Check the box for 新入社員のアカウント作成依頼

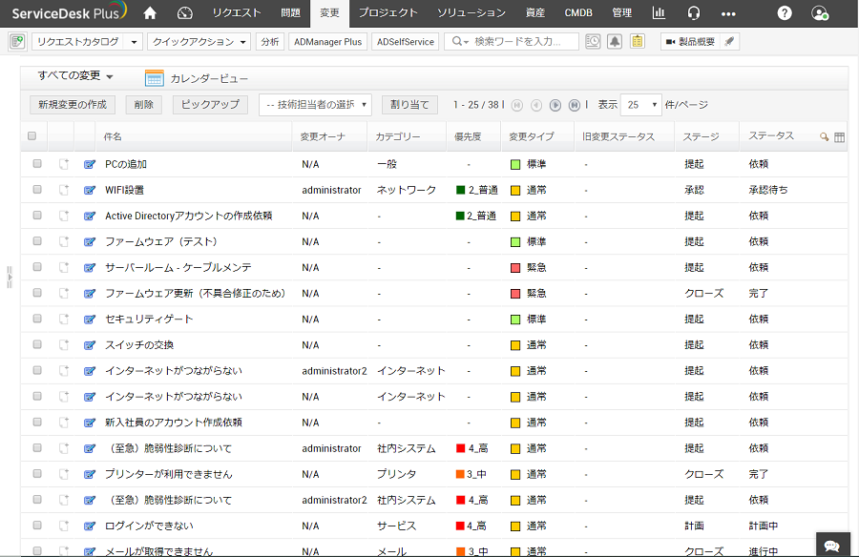pos(36,422)
